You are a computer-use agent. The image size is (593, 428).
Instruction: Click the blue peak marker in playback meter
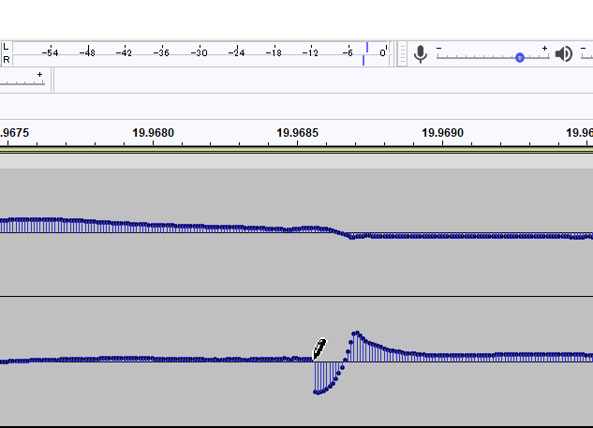[366, 48]
